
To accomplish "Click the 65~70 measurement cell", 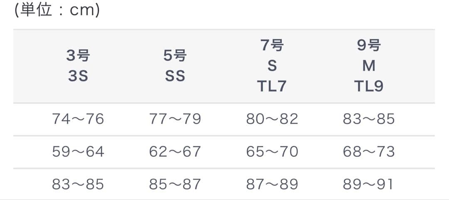I will 272,152.
